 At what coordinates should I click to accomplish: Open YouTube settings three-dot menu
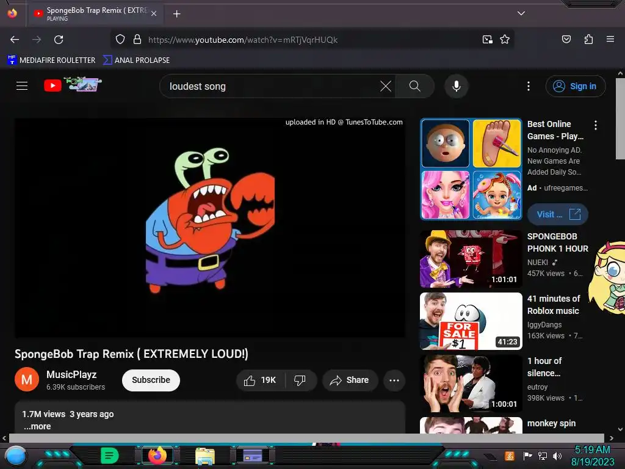point(528,86)
